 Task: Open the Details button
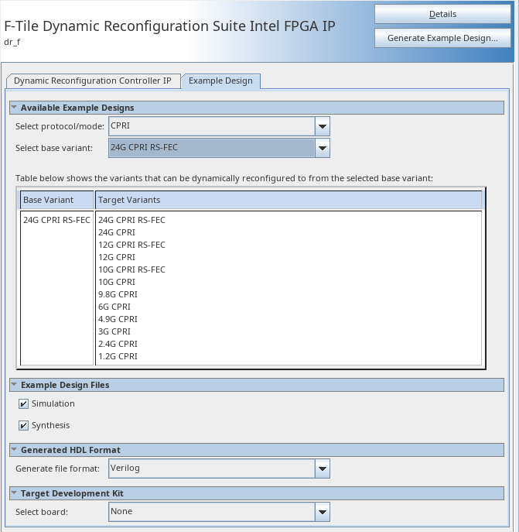(x=442, y=14)
